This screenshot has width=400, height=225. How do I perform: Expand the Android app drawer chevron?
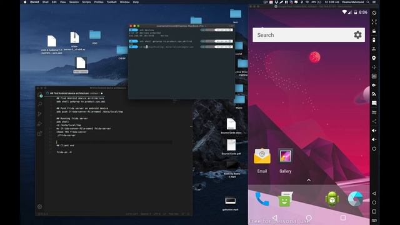[x=309, y=180]
